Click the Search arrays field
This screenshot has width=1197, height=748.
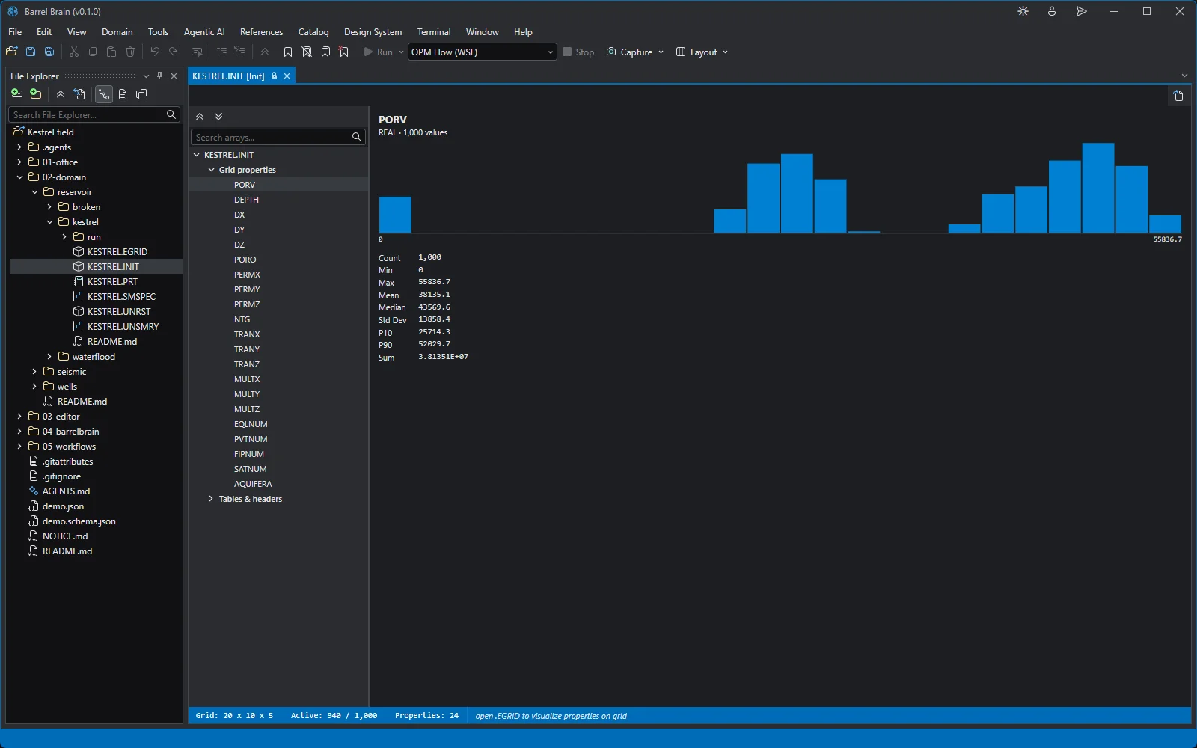click(x=278, y=137)
